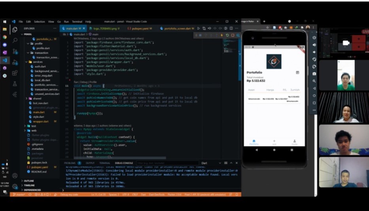369x211 pixels.
Task: Collapse the services folder
Action: 26,62
